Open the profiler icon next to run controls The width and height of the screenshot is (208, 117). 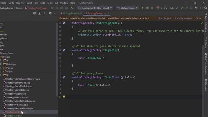pos(165,8)
